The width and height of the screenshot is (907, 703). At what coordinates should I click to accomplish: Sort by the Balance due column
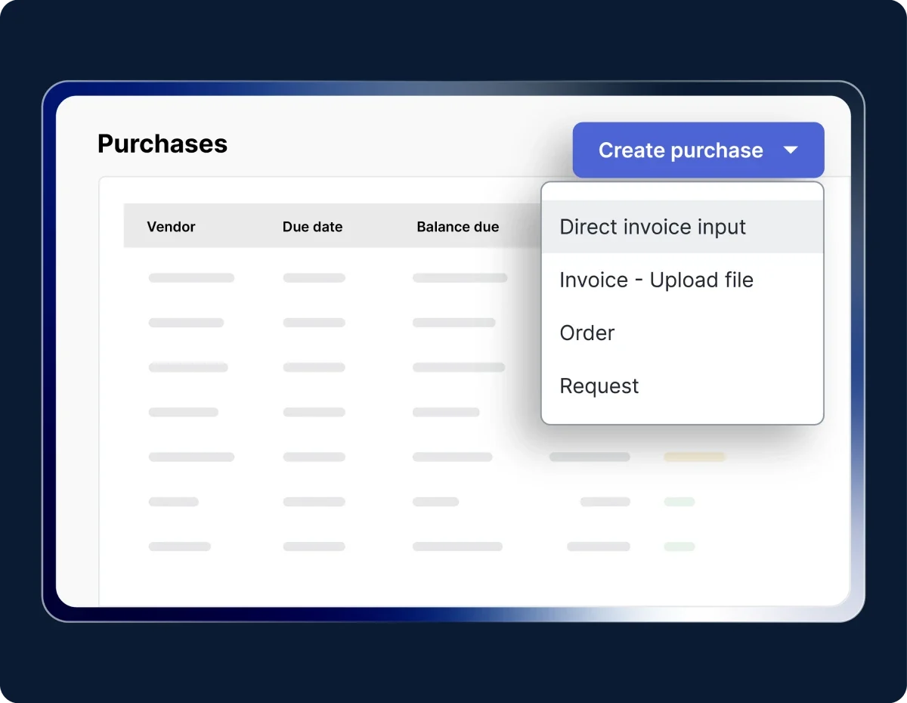click(x=457, y=227)
